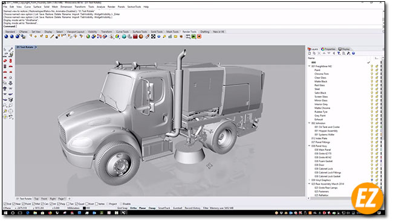Click the green sphere material editor icon

pos(88,37)
